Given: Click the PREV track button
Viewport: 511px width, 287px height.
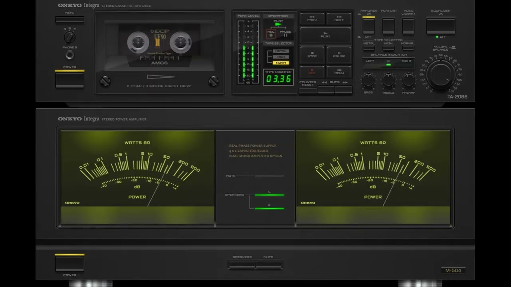Looking at the screenshot, I should pos(312,18).
